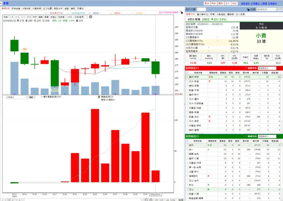
Task: Click the 285 price label on the candlestick
Action: click(x=24, y=49)
